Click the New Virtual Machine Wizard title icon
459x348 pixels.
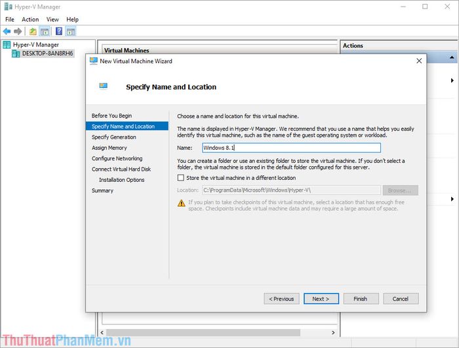click(x=94, y=61)
